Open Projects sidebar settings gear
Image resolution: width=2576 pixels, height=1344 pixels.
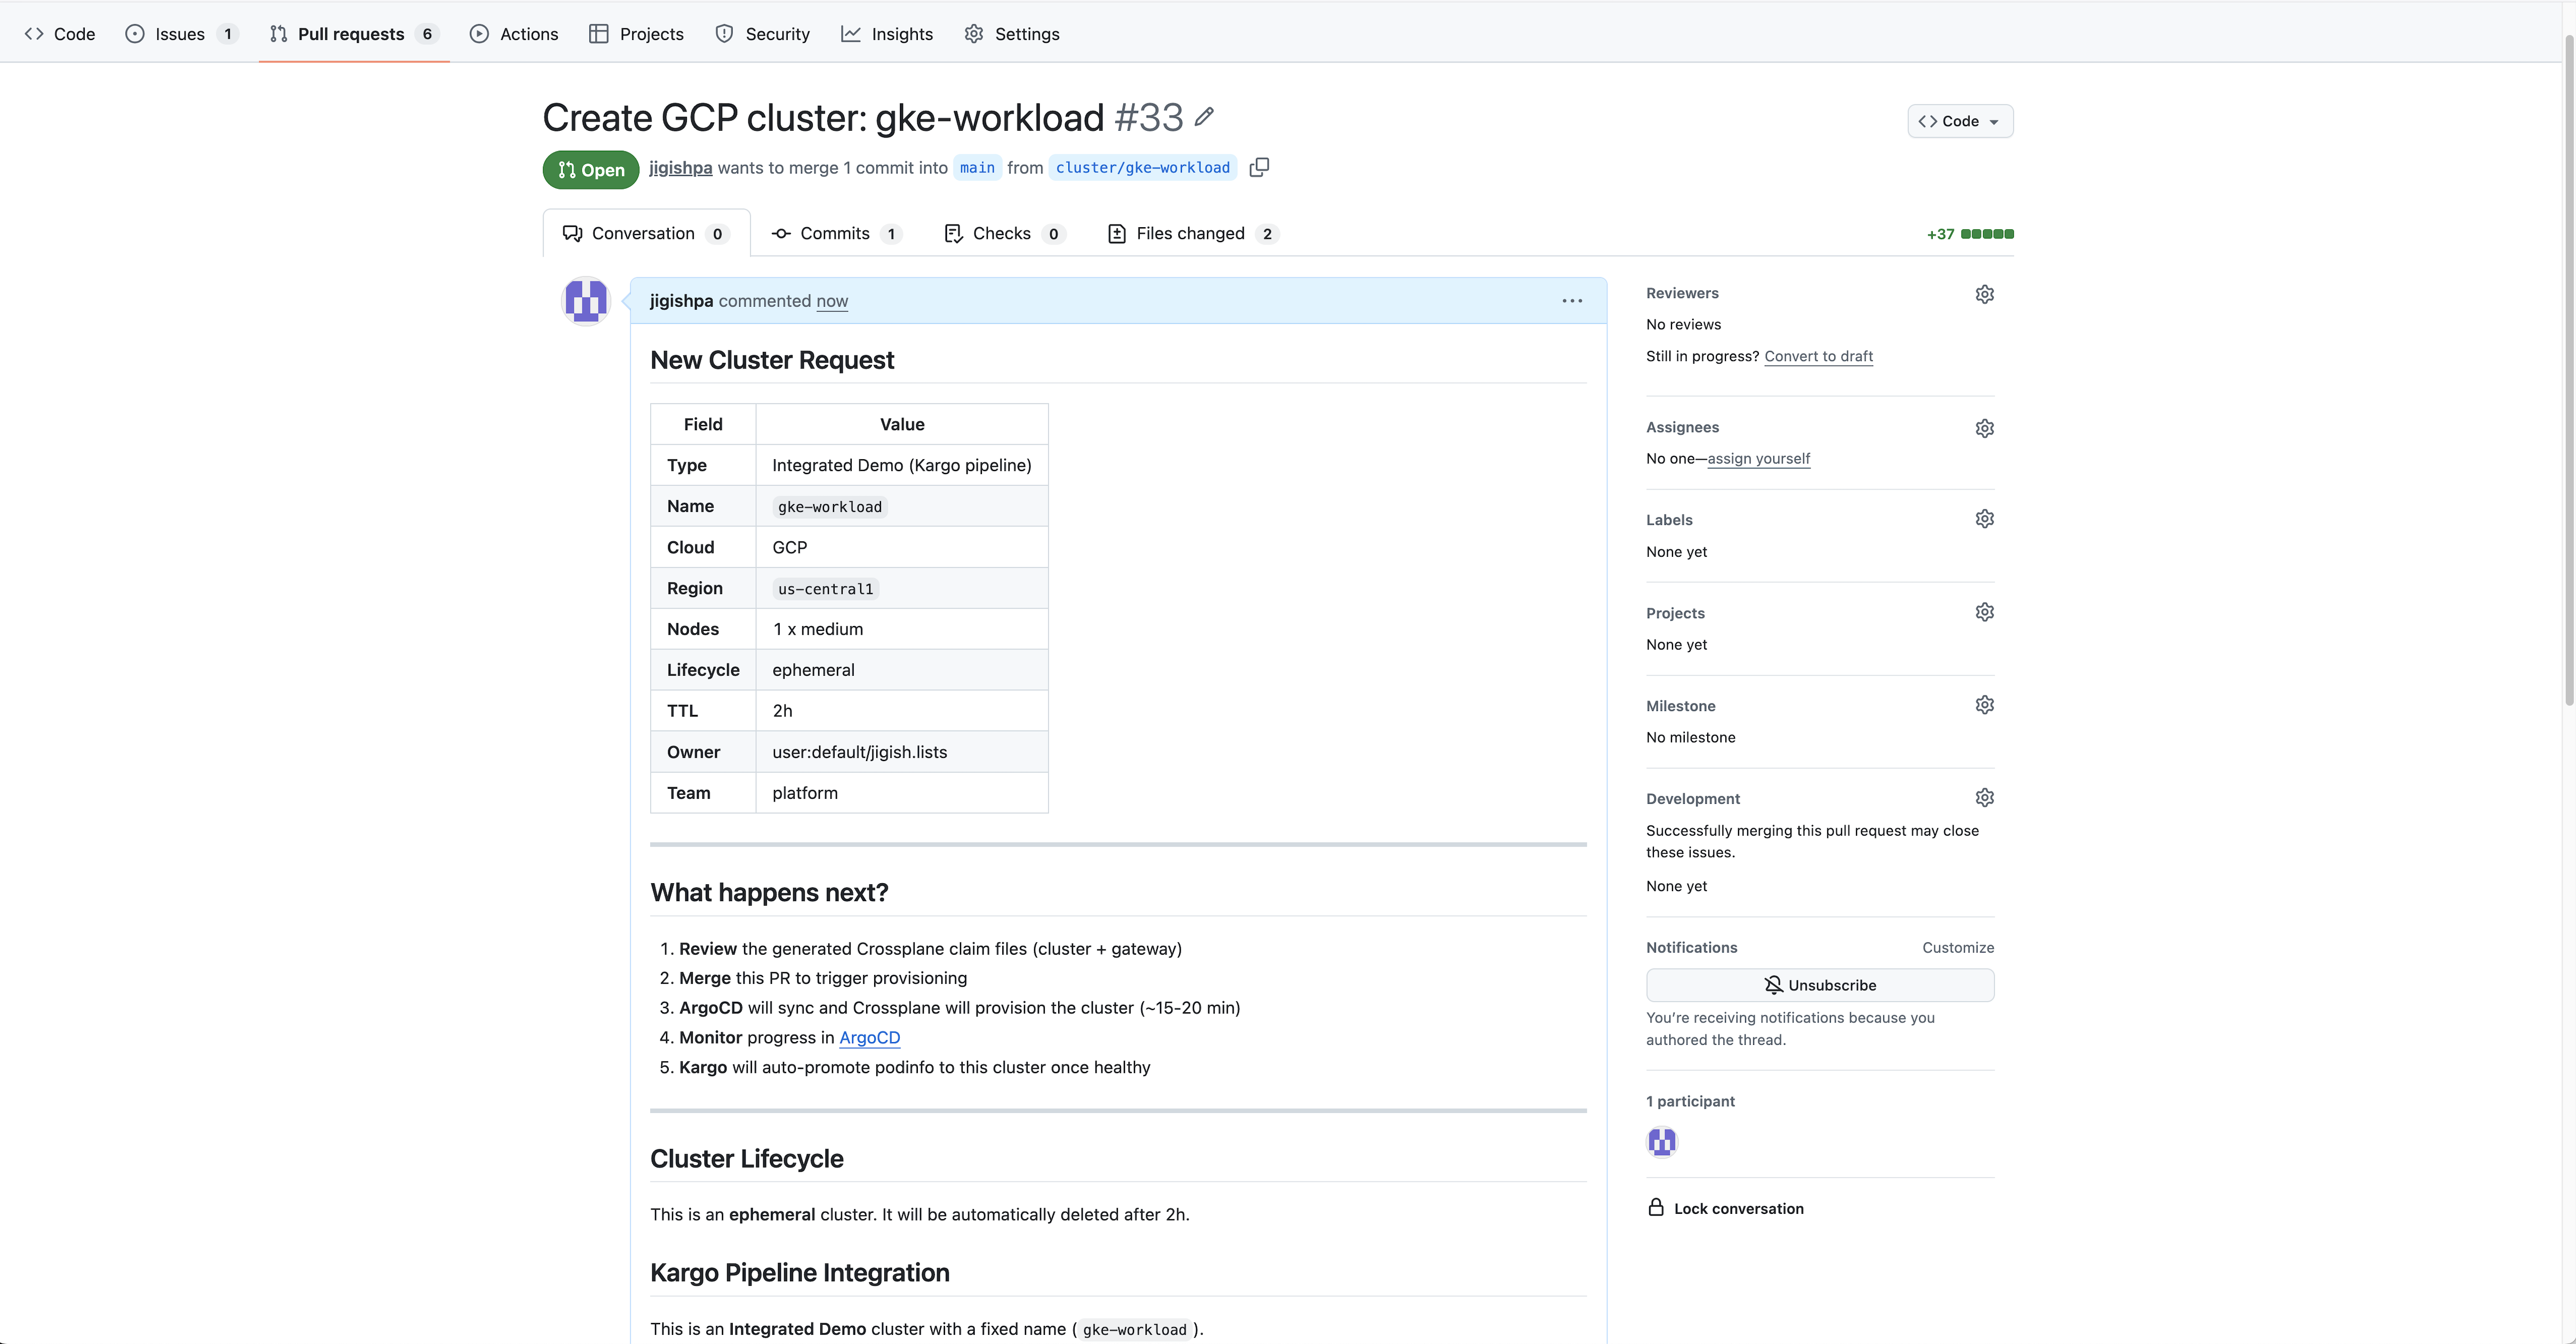(x=1984, y=611)
